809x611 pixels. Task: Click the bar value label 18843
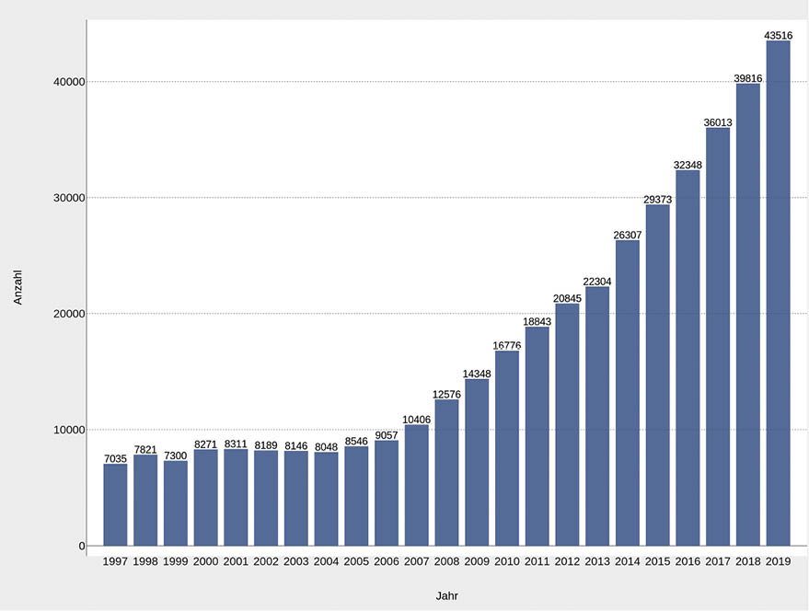[537, 321]
